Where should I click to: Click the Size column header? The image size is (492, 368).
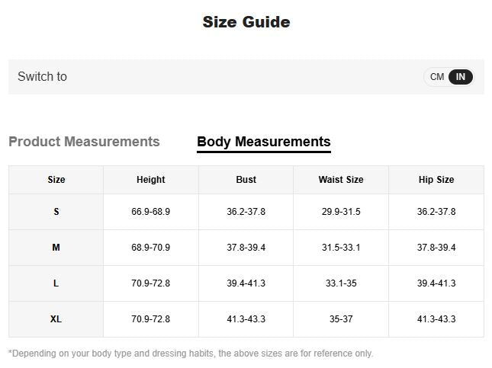(56, 180)
